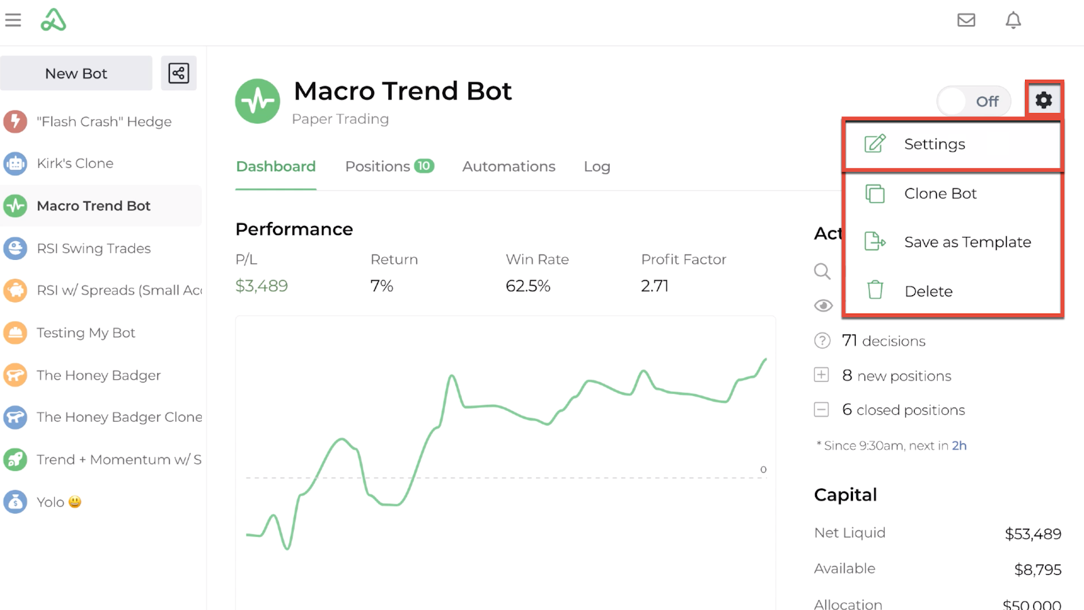This screenshot has height=610, width=1084.
Task: Open the gear settings menu
Action: coord(1044,100)
